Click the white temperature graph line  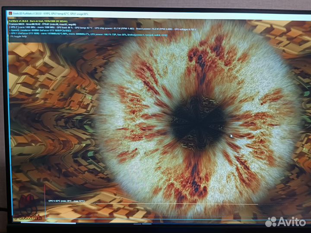[x=151, y=204]
